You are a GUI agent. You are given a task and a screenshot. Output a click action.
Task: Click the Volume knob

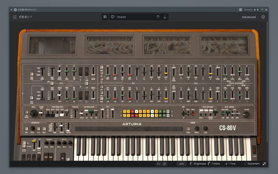coord(246,115)
